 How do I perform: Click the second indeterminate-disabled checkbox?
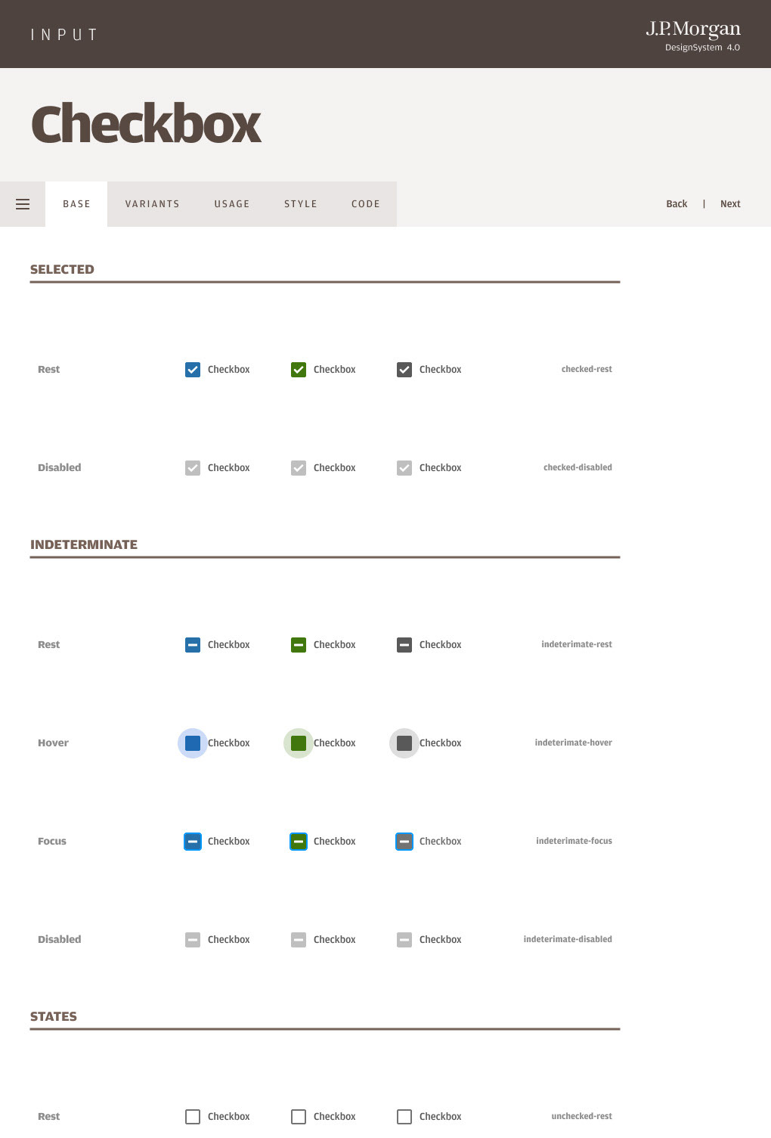tap(299, 940)
